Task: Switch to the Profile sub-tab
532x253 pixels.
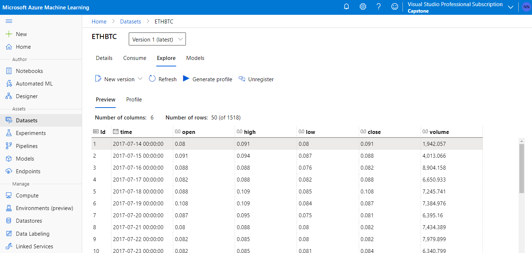Action: click(134, 100)
